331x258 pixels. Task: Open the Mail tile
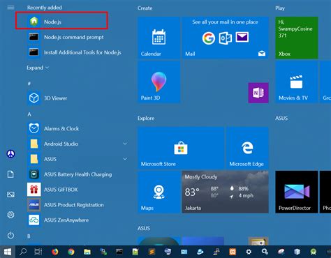tap(225, 38)
